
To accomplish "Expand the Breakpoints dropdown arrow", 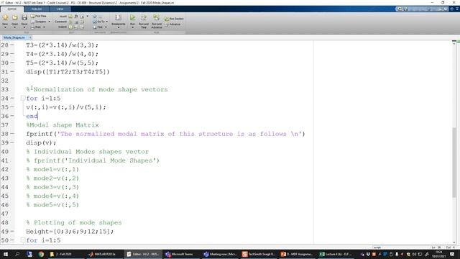I will (x=119, y=27).
